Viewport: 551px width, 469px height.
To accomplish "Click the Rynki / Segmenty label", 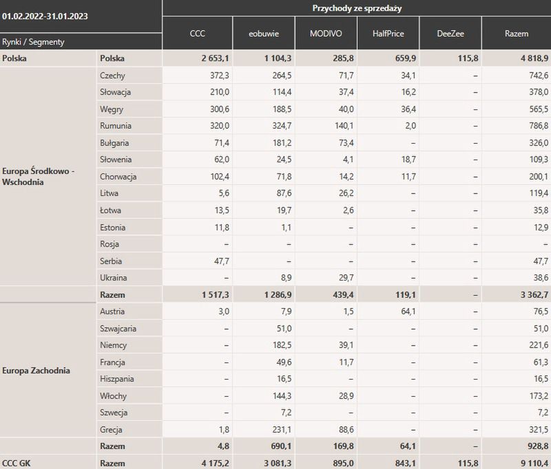I will [x=33, y=42].
